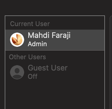This screenshot has width=112, height=109.
Task: Click the Admin label under Mahdi Faraji
Action: [x=37, y=44]
